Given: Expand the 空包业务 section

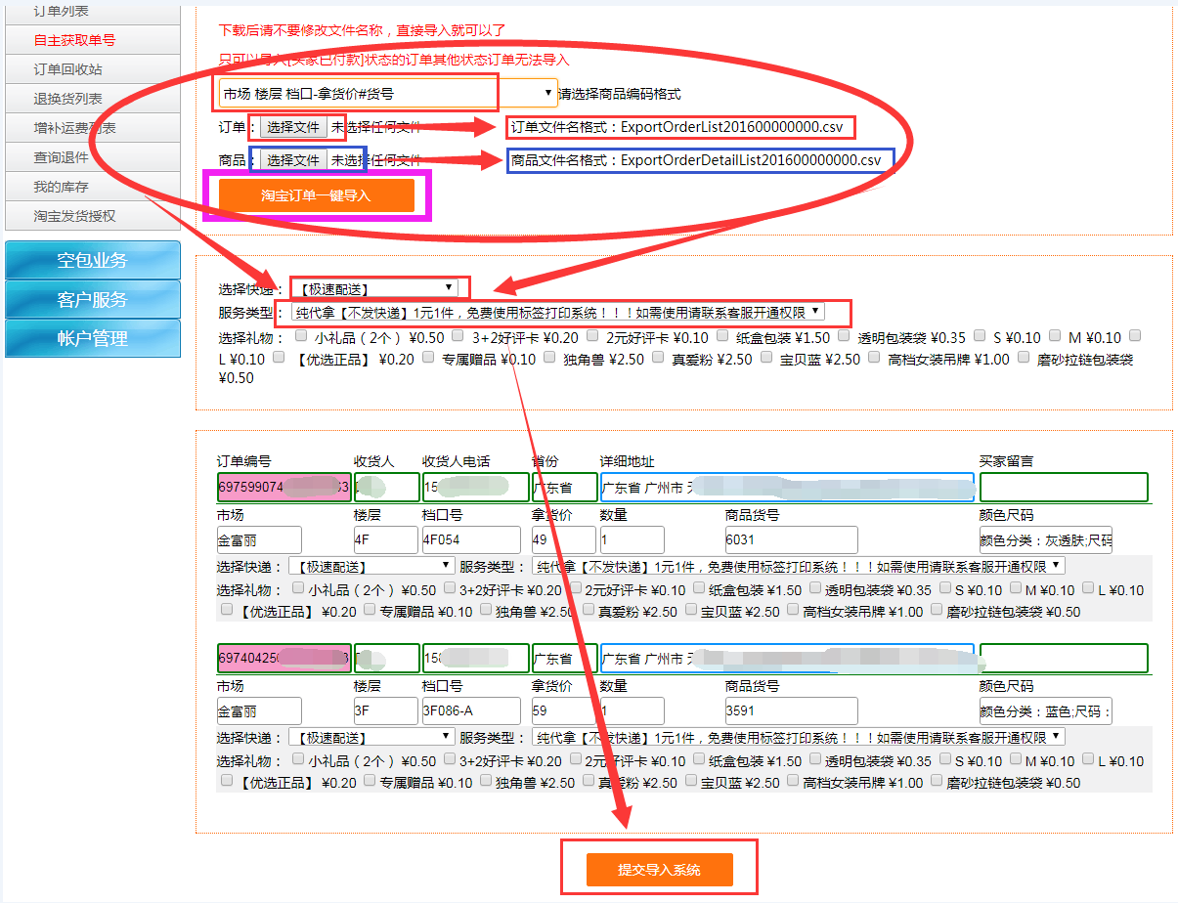Looking at the screenshot, I should (93, 261).
